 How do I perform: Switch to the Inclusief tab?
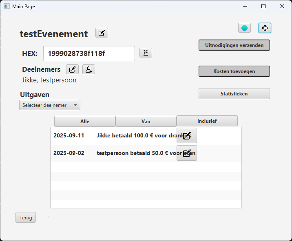pyautogui.click(x=207, y=121)
